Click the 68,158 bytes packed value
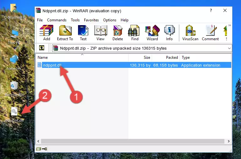The height and width of the screenshot is (159, 241). (x=165, y=65)
